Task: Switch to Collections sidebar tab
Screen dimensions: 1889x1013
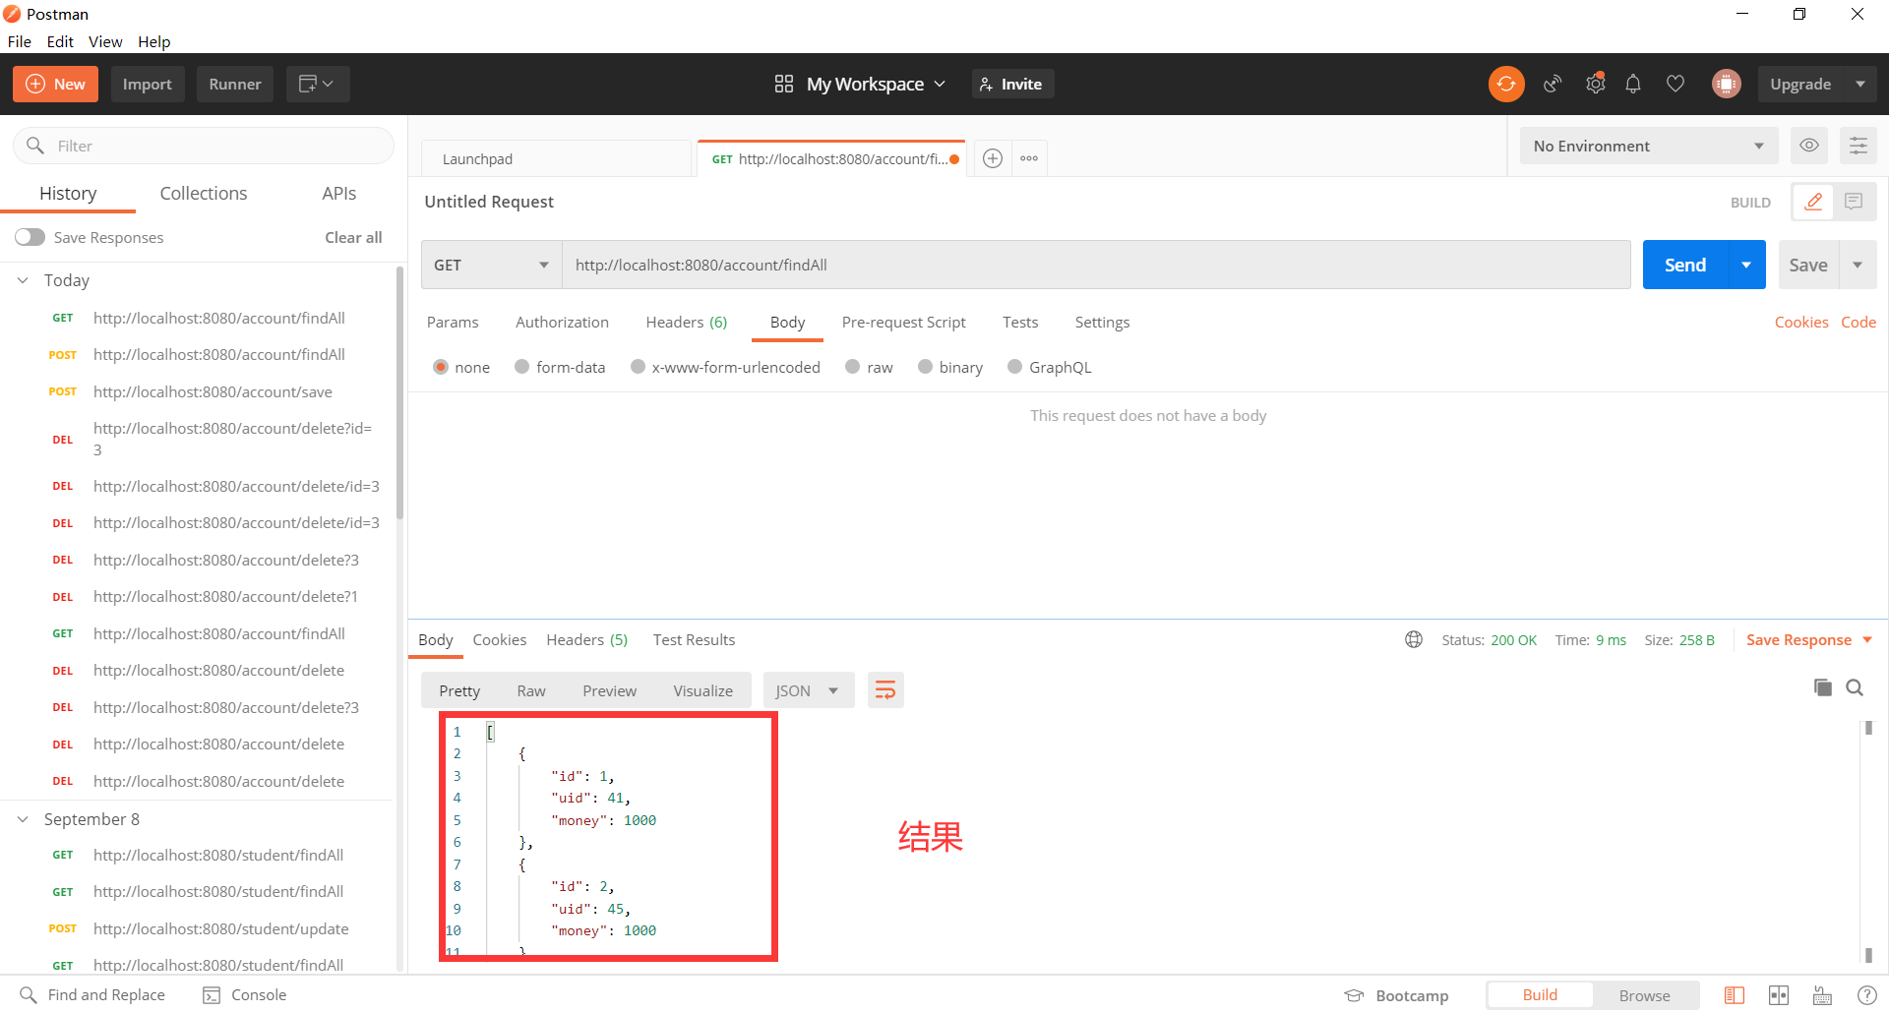Action: coord(204,193)
